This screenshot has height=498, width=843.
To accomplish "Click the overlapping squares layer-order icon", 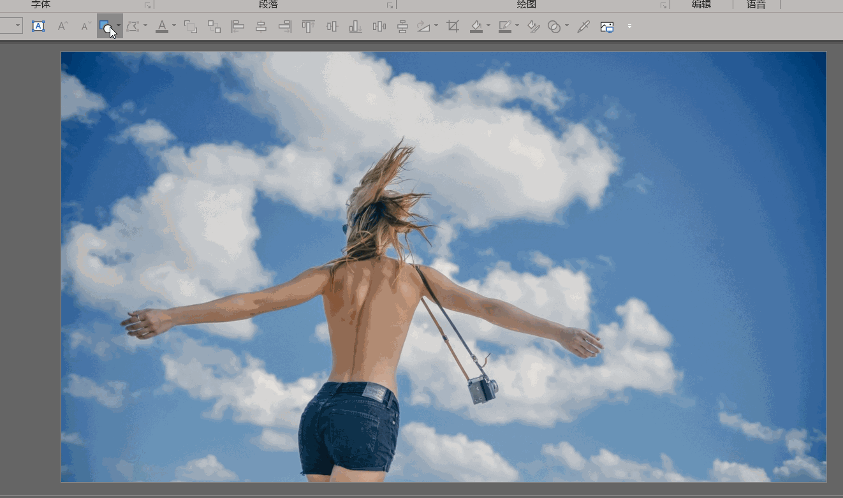I will click(190, 26).
